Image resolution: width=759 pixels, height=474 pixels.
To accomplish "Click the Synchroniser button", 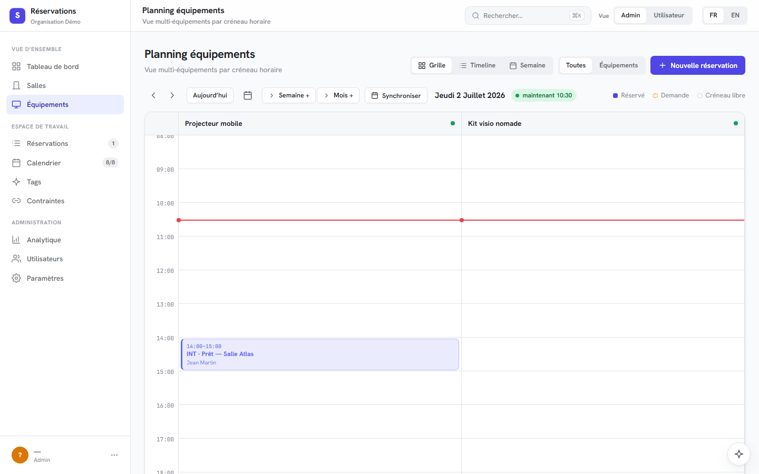I will [396, 95].
